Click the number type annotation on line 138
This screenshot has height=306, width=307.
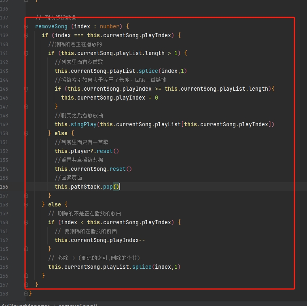pos(110,27)
